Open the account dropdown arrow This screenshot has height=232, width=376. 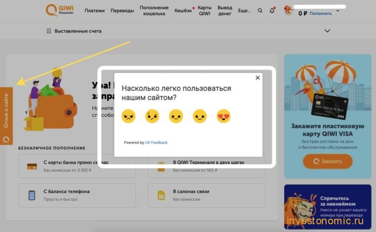tap(338, 11)
